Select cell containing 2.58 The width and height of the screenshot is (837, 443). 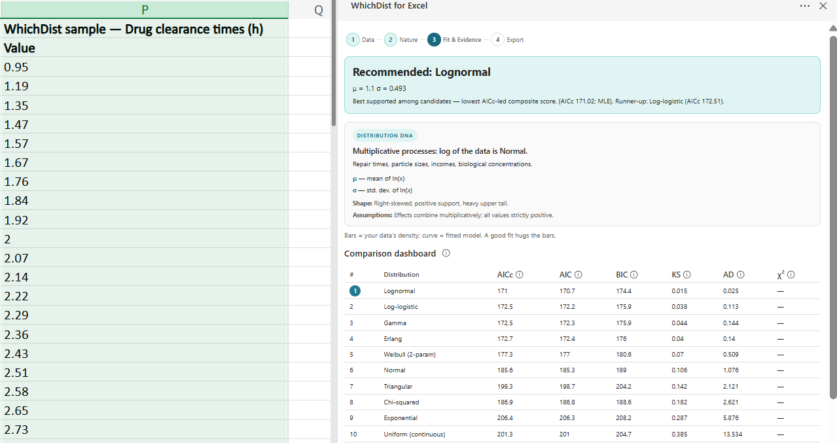(x=144, y=391)
